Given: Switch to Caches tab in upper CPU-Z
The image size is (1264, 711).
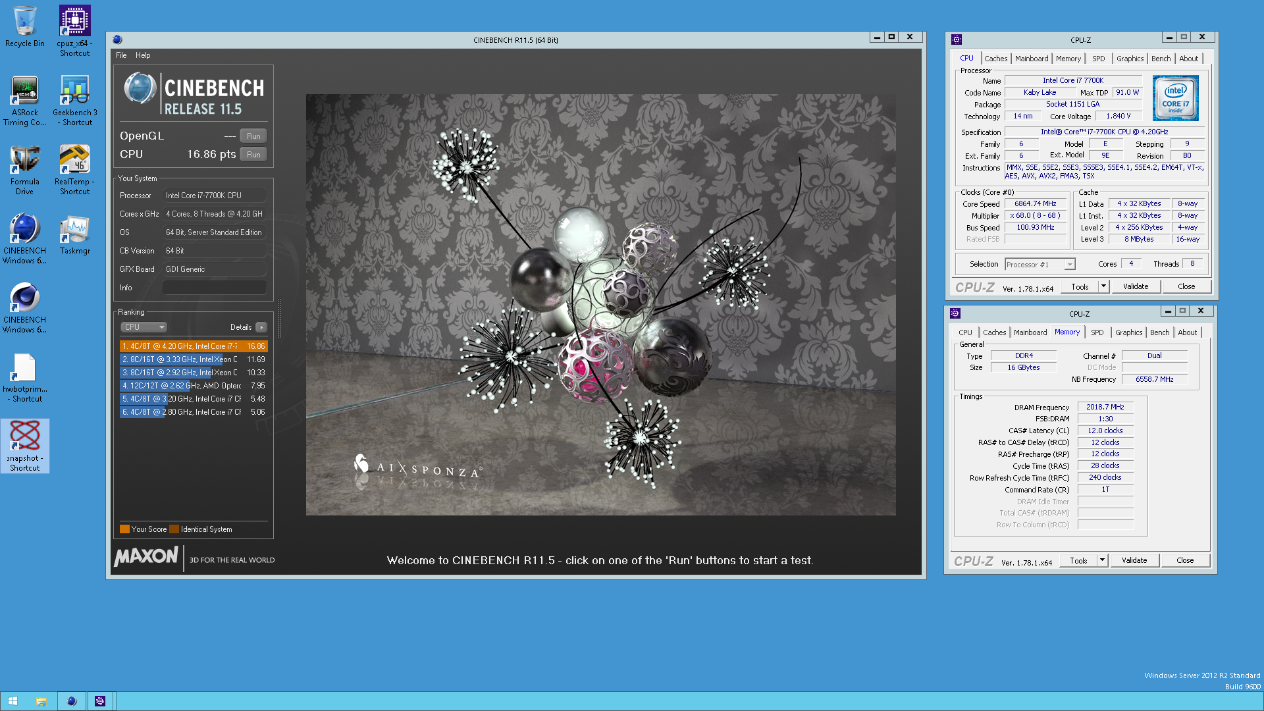Looking at the screenshot, I should click(x=995, y=59).
